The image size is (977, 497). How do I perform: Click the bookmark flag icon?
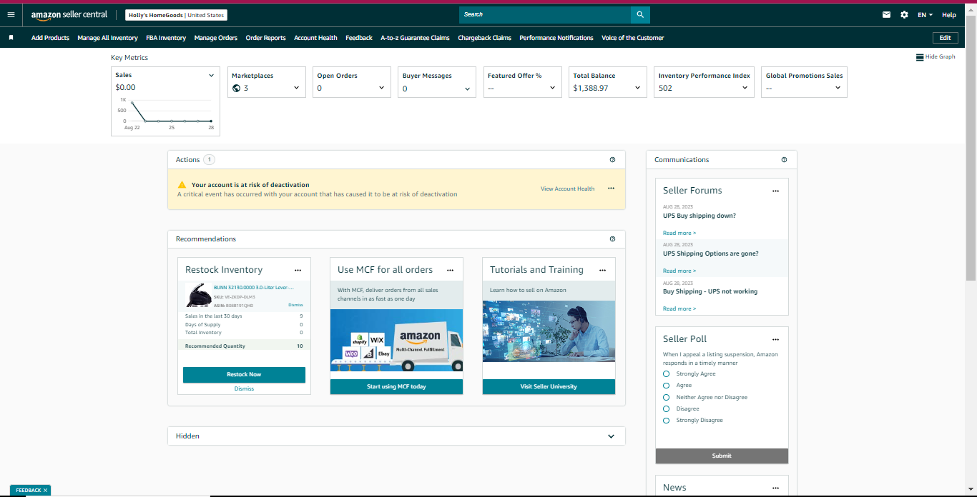click(x=11, y=38)
